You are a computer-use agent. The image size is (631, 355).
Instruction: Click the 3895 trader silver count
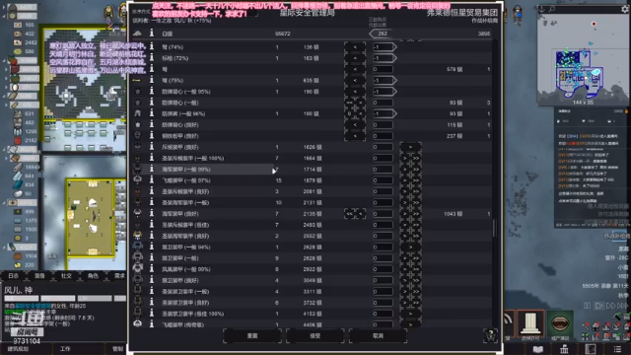point(484,34)
